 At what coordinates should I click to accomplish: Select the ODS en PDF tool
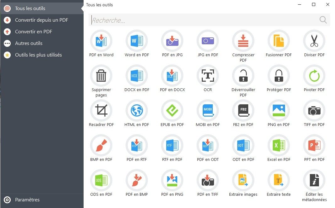[x=101, y=180]
